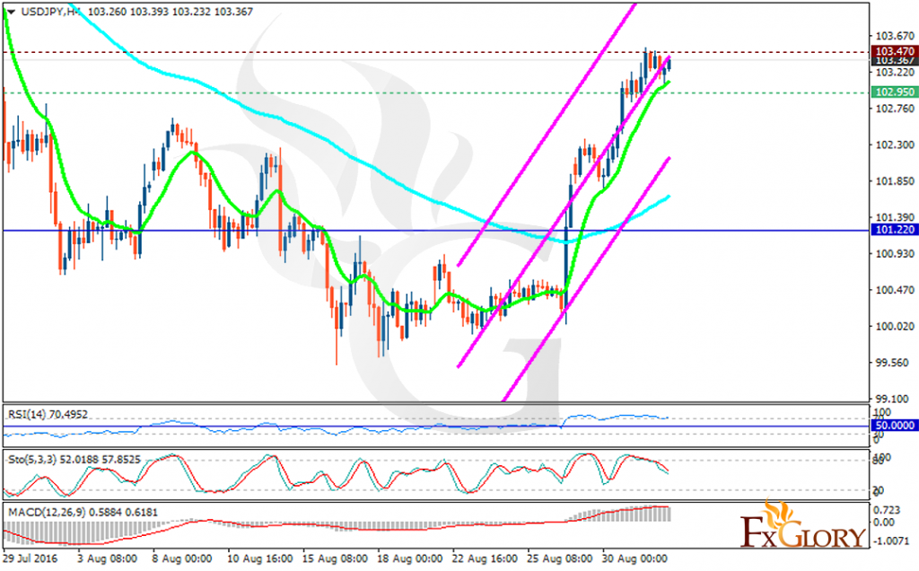Click the 18 Aug 00:00 time label
919x571 pixels.
pos(410,558)
